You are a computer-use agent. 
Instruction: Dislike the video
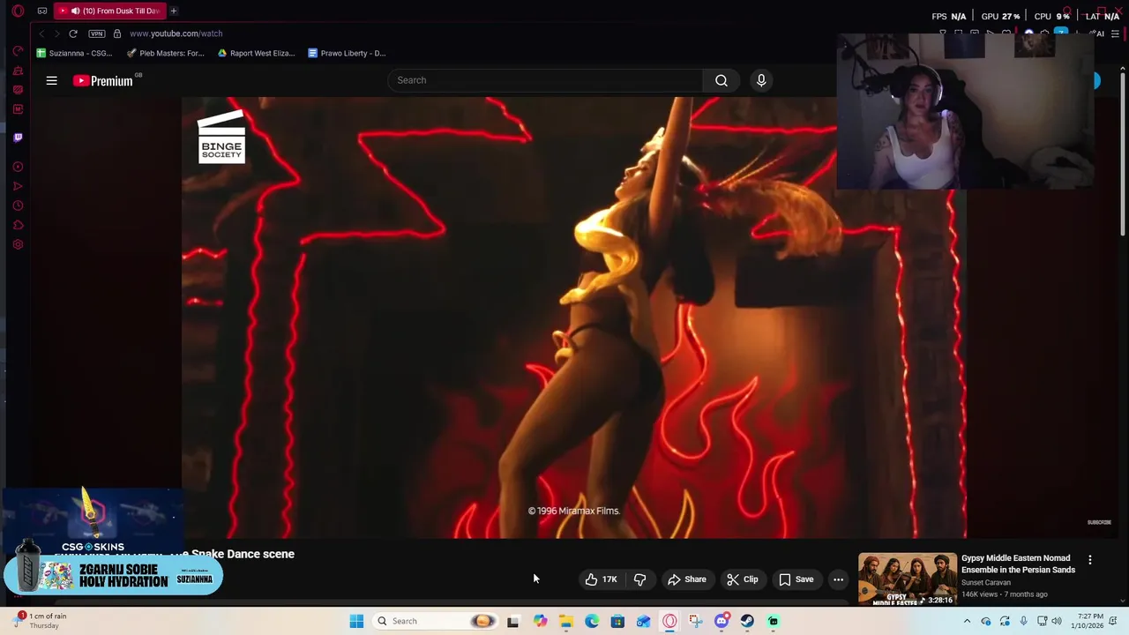[639, 579]
